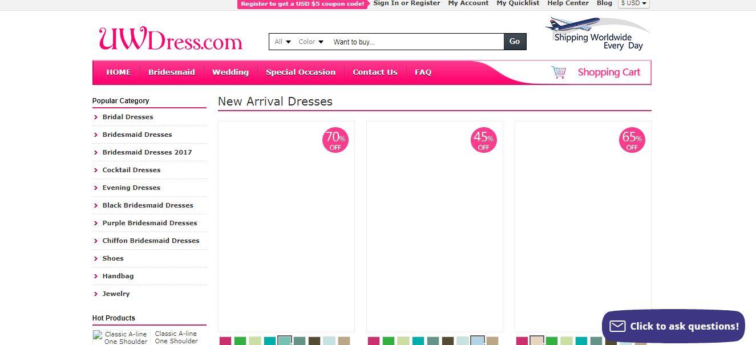Click the Want to buy search field
This screenshot has width=756, height=345.
(x=417, y=42)
